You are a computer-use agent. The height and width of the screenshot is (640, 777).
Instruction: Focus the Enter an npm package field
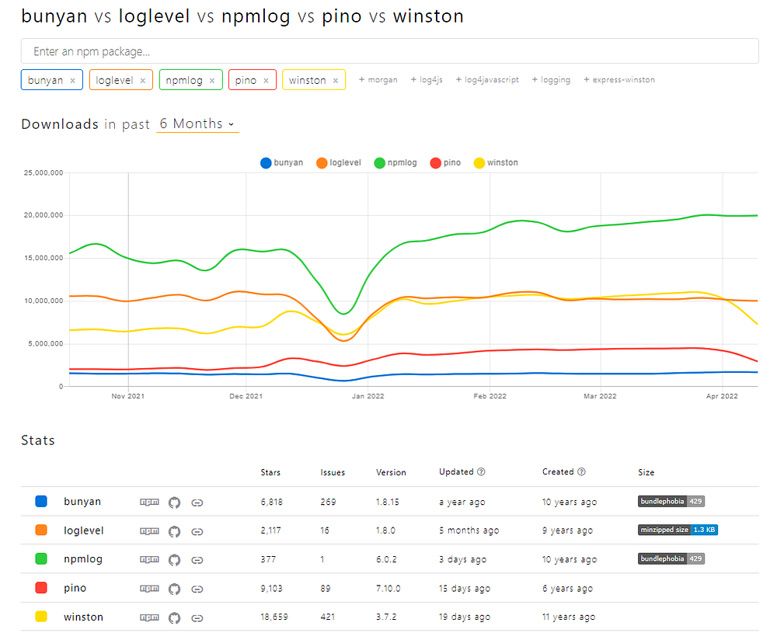[x=389, y=51]
